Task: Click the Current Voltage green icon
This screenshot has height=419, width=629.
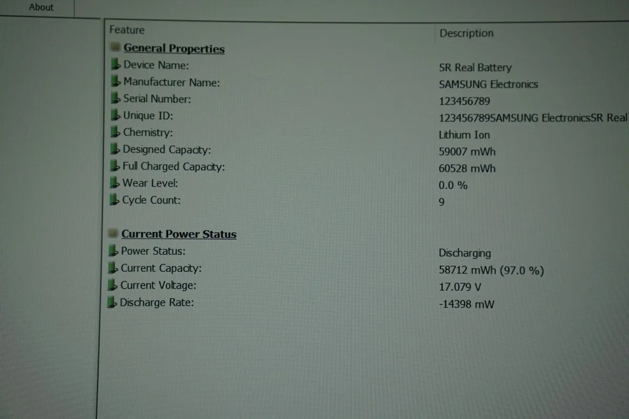Action: click(113, 284)
